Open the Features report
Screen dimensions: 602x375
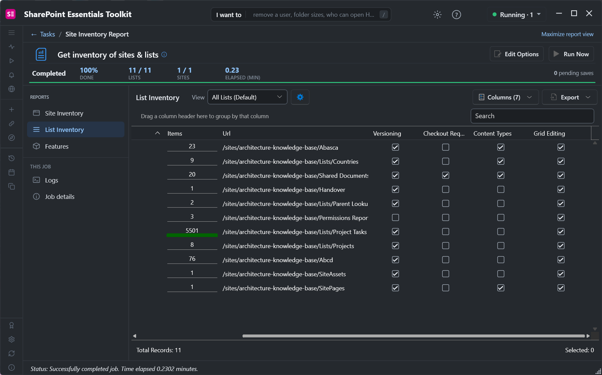point(76,146)
